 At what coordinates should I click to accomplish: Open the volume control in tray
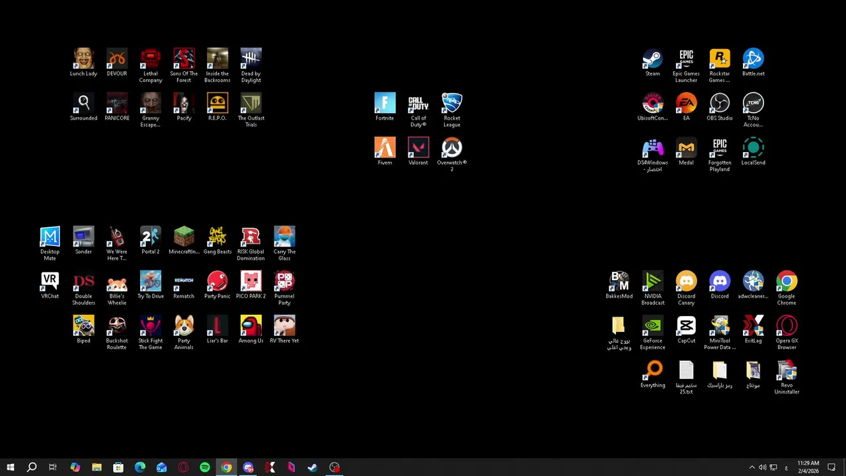pos(762,467)
